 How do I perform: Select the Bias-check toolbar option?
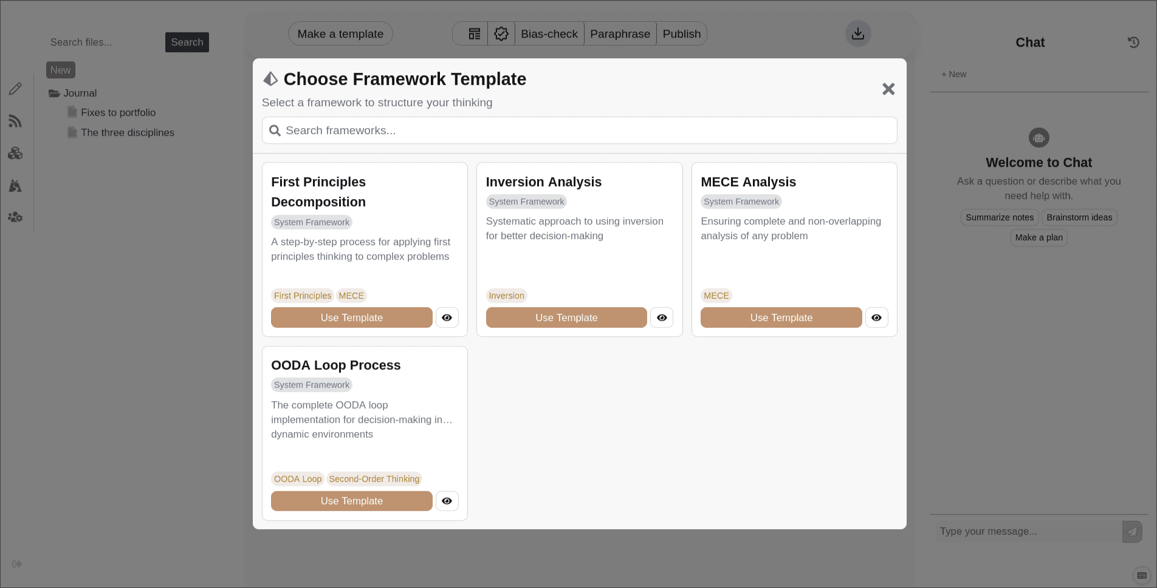coord(549,34)
